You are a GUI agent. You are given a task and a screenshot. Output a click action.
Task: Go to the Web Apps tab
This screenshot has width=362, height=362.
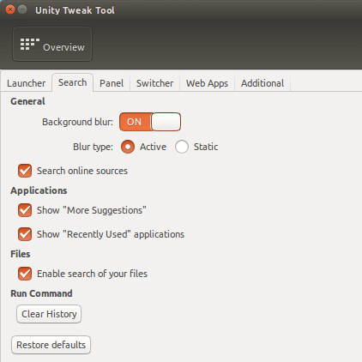pyautogui.click(x=207, y=83)
